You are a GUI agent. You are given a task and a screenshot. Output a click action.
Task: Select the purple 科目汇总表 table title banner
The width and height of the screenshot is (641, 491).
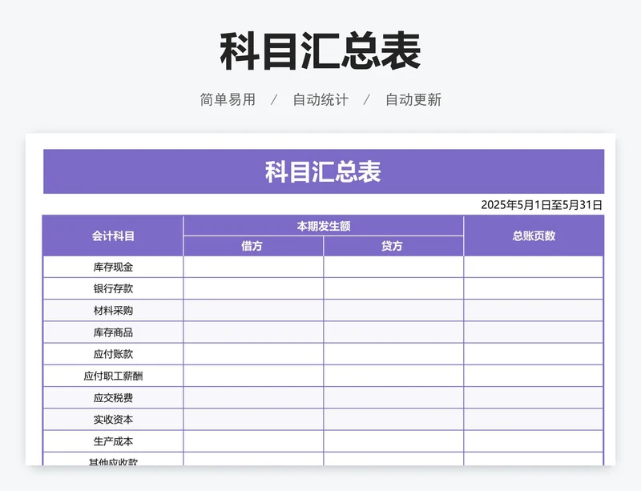tap(324, 171)
